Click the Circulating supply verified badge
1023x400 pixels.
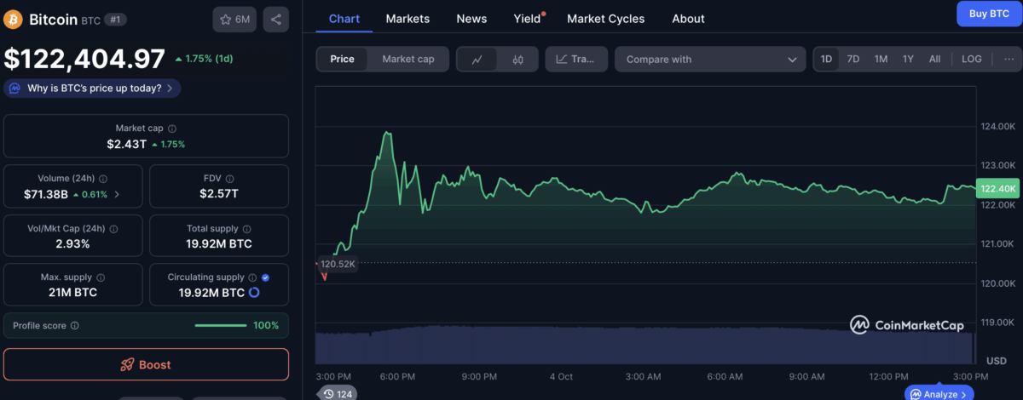pos(265,277)
